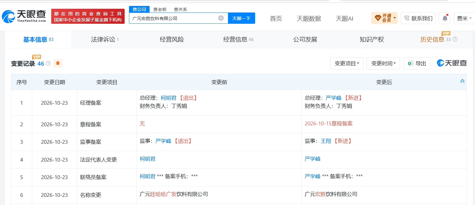Open 天眼AI in the top navigation
The image size is (475, 205).
tap(344, 18)
